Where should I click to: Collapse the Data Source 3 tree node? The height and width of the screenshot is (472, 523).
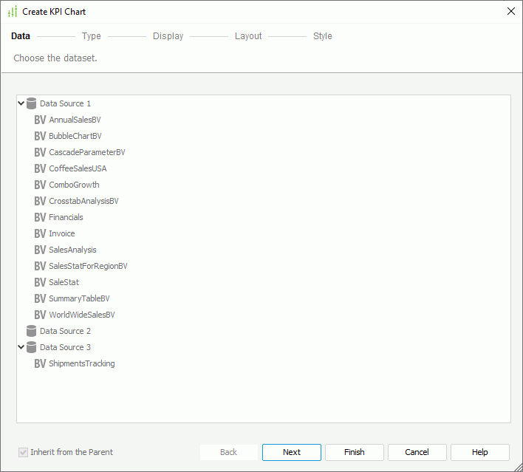pyautogui.click(x=21, y=347)
